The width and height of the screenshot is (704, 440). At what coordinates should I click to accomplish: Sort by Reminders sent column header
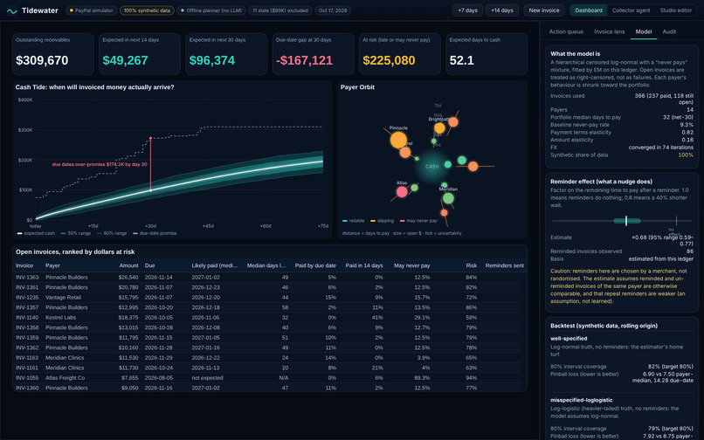(x=505, y=265)
